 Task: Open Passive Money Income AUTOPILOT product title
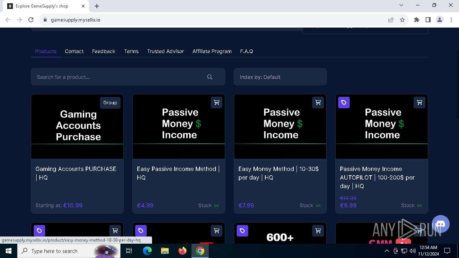click(x=377, y=177)
